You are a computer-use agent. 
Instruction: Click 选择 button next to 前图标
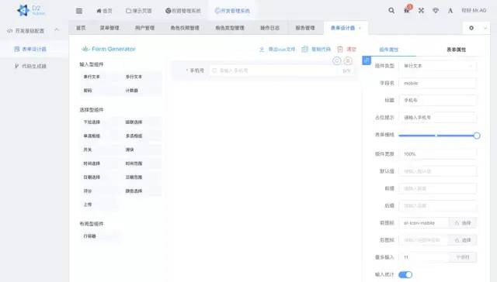point(463,223)
